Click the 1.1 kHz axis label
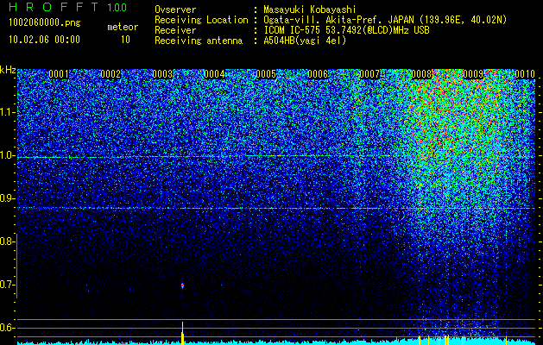Image resolution: width=543 pixels, height=345 pixels. 6,112
